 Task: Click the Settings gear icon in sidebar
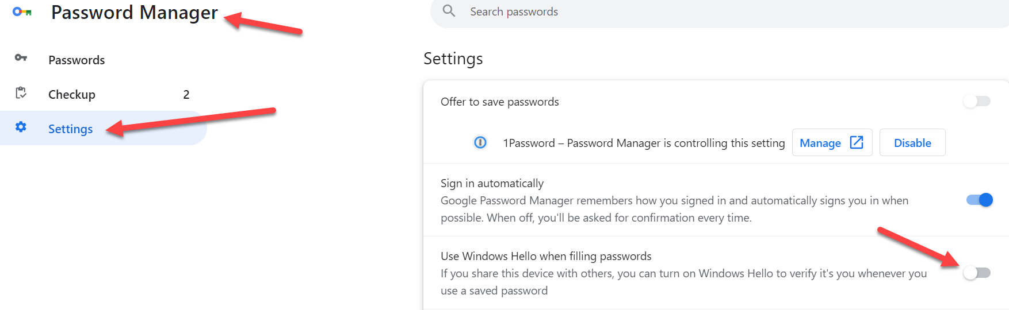point(21,127)
